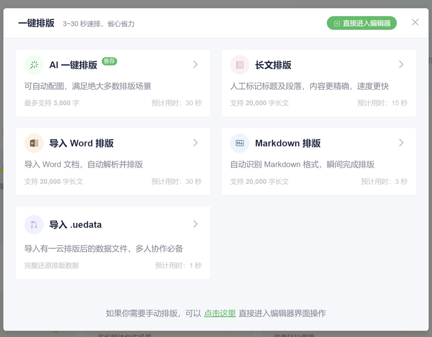Click the green 推荐 badge

tap(109, 61)
